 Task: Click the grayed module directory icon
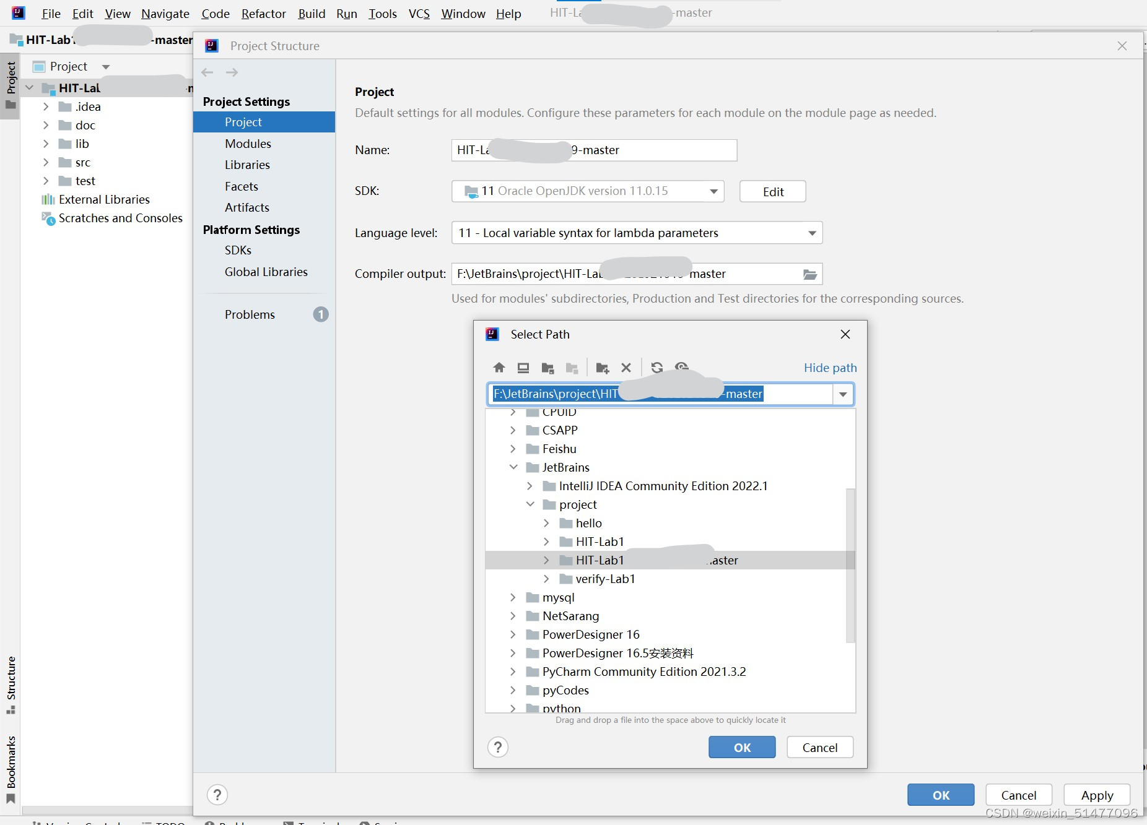572,368
